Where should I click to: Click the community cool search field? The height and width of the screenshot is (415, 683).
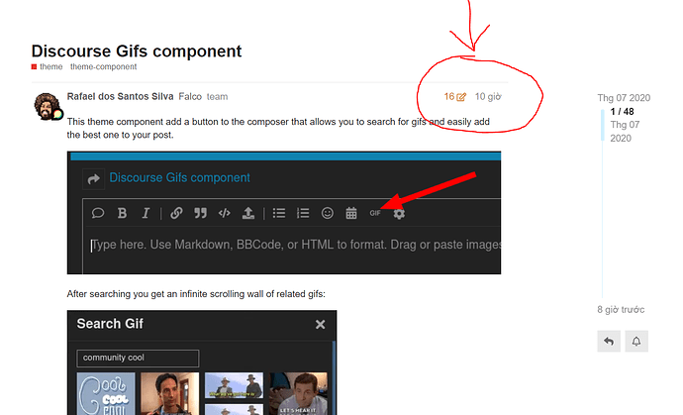click(138, 358)
